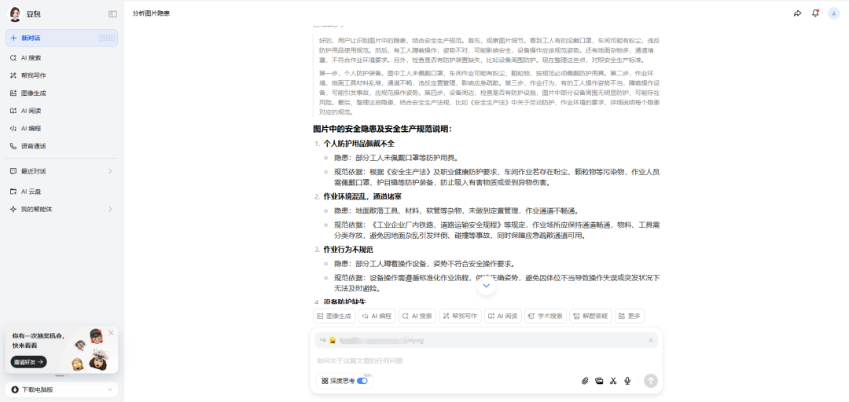Toggle the 深度思考 switch

[362, 381]
